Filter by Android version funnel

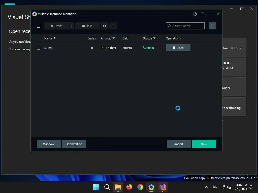[x=114, y=38]
